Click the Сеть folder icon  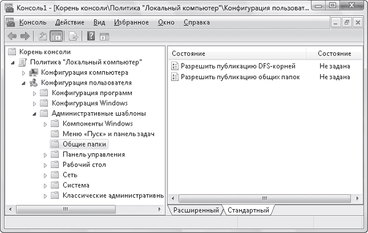pos(55,175)
